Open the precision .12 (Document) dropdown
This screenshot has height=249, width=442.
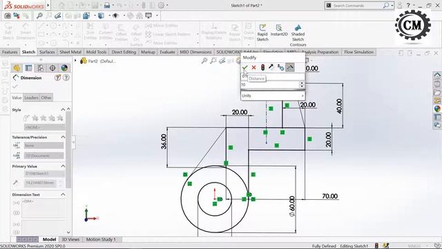[x=44, y=156]
